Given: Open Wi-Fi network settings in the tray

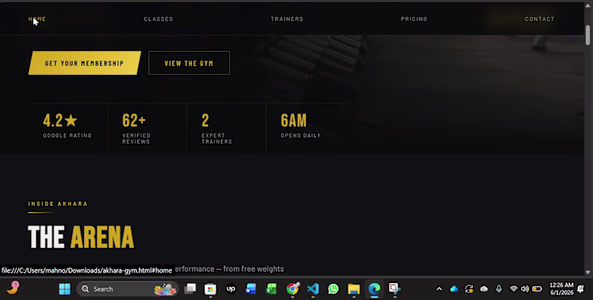Looking at the screenshot, I should [x=514, y=289].
